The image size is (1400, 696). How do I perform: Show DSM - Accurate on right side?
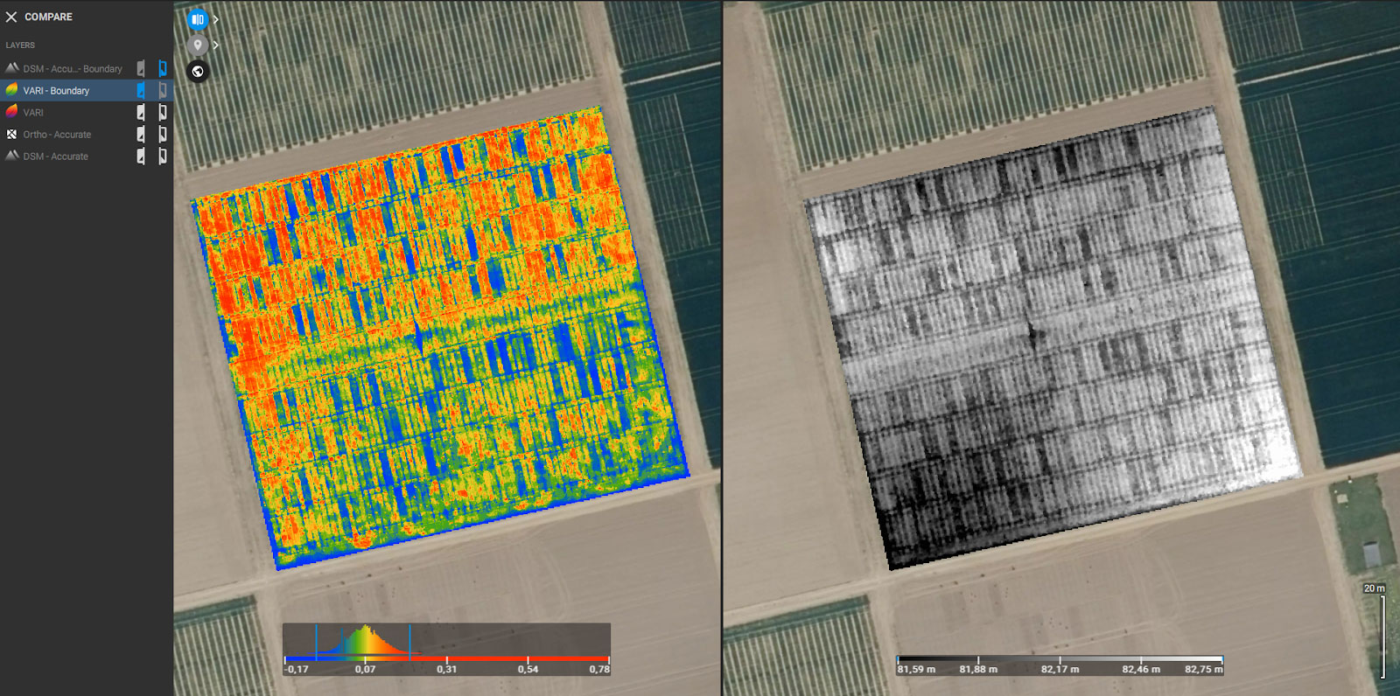163,157
